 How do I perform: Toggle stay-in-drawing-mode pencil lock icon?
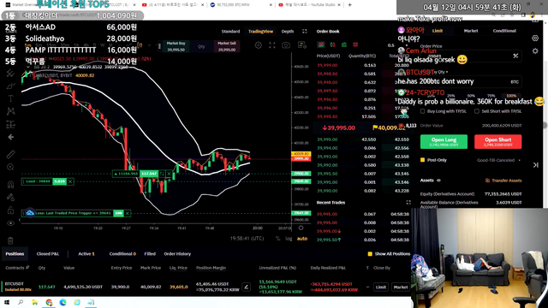(10, 197)
